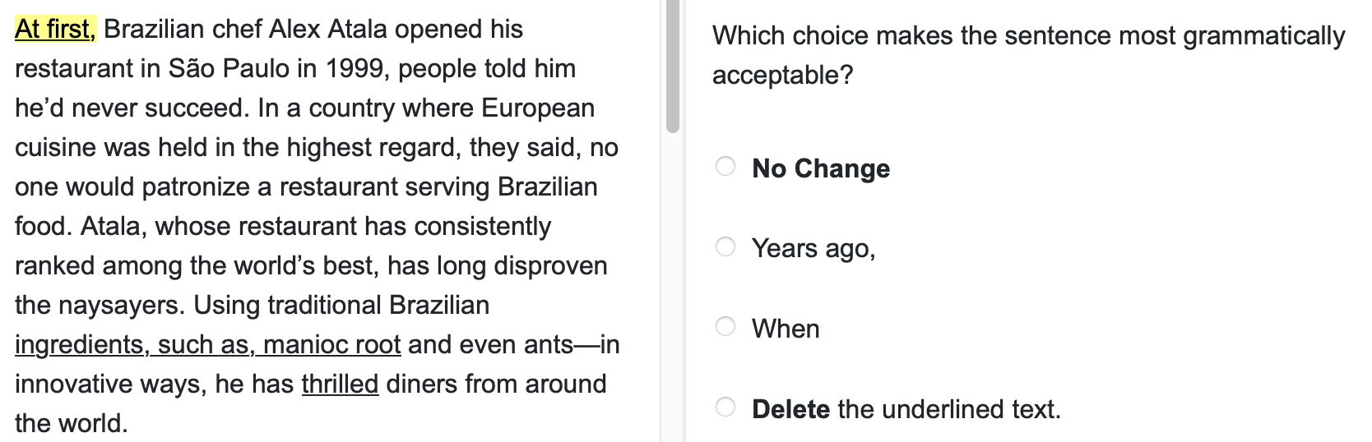Click the word "acceptable?" in the question

point(782,76)
